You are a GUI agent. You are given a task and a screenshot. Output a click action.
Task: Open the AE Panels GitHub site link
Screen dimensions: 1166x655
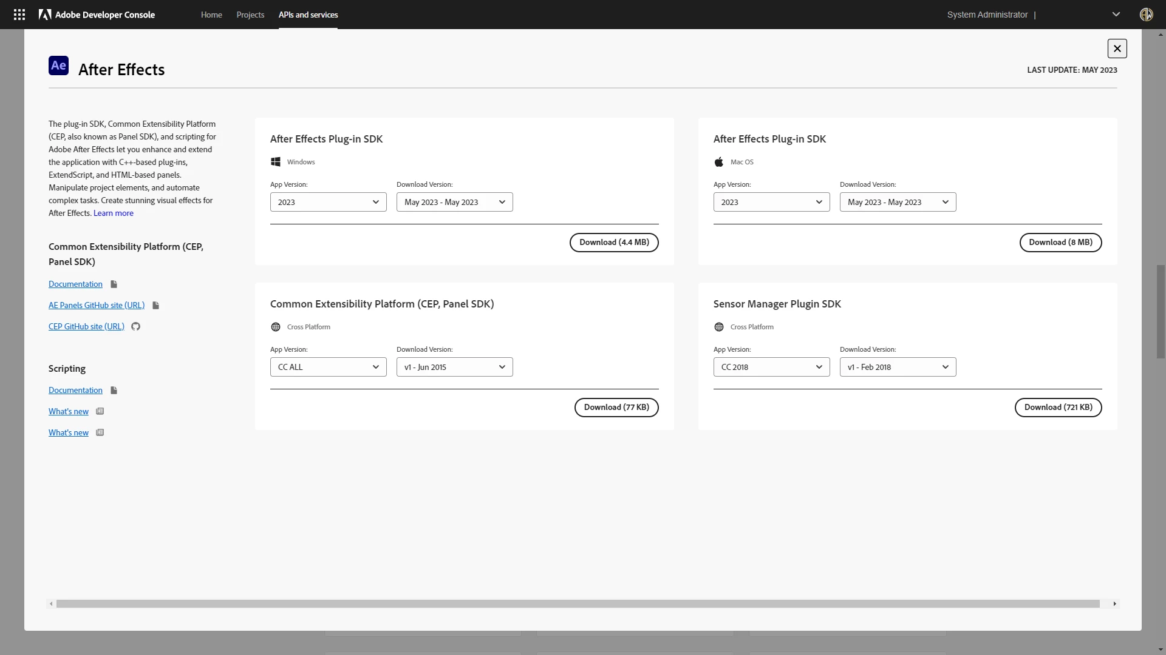97,305
